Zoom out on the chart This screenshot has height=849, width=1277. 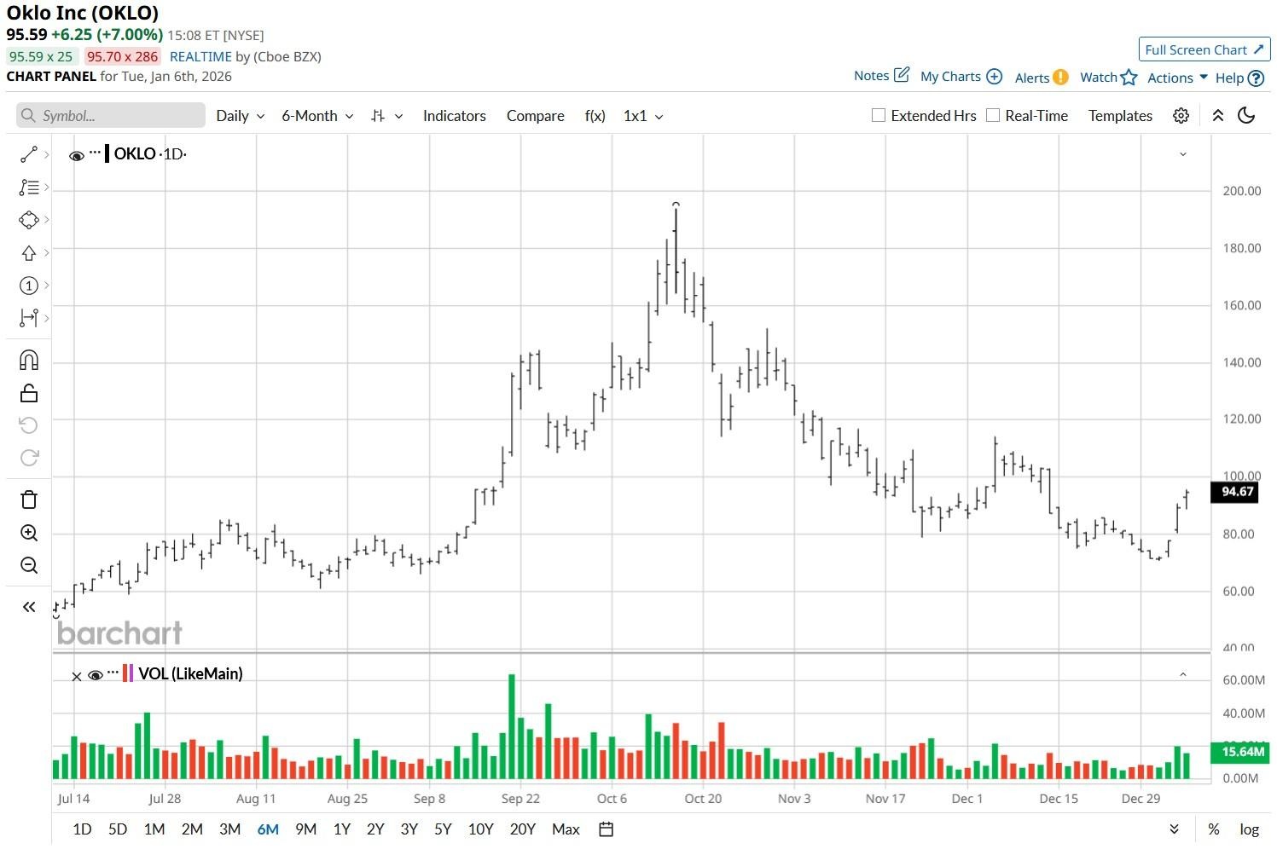(x=28, y=565)
